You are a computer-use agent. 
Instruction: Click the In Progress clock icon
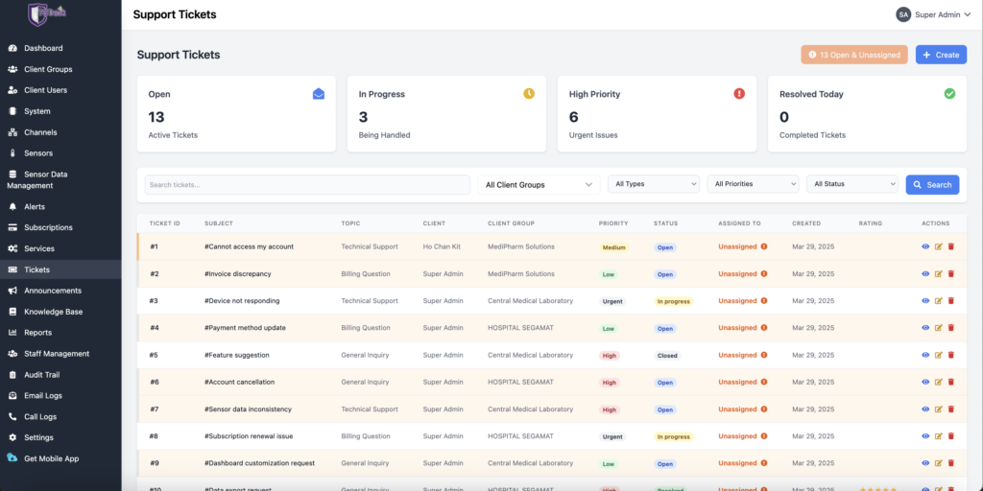pyautogui.click(x=528, y=94)
